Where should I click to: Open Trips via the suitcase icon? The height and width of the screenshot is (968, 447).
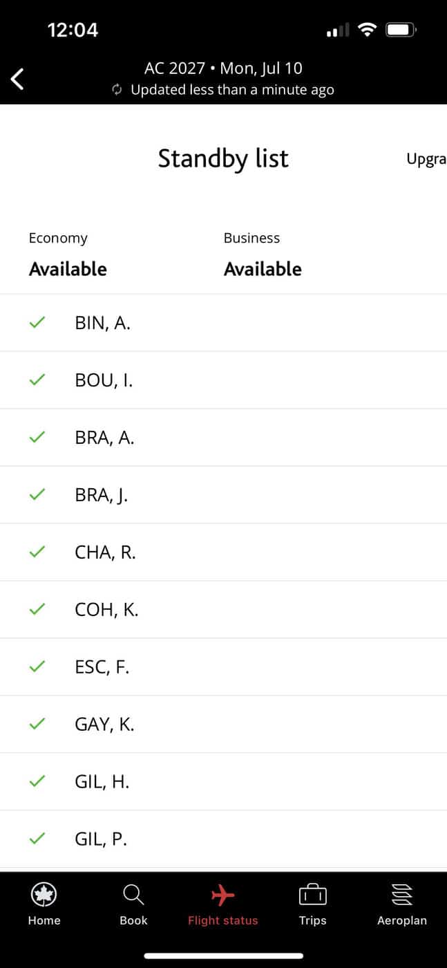[312, 895]
